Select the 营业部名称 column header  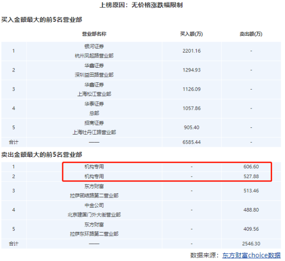pyautogui.click(x=94, y=34)
